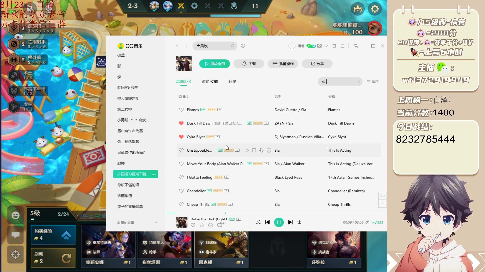Switch to mini player mode icon
Viewport: 485px width, 272px height.
(x=355, y=46)
